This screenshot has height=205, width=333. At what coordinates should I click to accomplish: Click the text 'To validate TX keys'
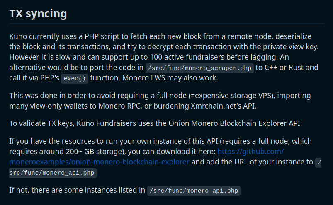tap(41, 123)
